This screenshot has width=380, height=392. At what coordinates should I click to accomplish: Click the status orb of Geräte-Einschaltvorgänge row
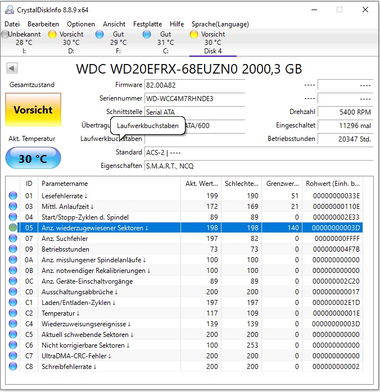13,281
